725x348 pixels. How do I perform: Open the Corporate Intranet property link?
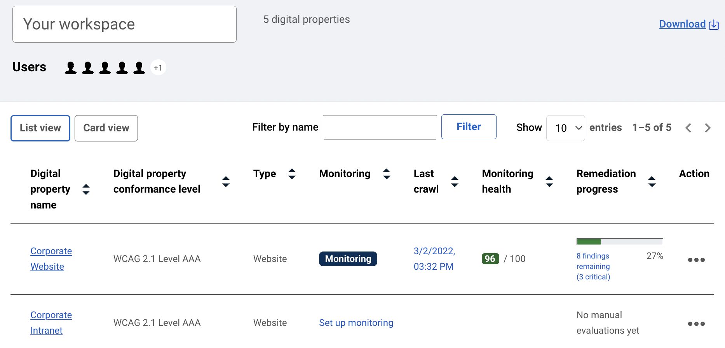[51, 323]
